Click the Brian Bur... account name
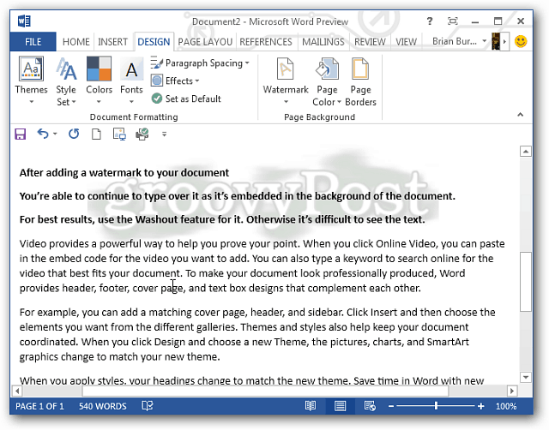The width and height of the screenshot is (549, 430). (455, 41)
